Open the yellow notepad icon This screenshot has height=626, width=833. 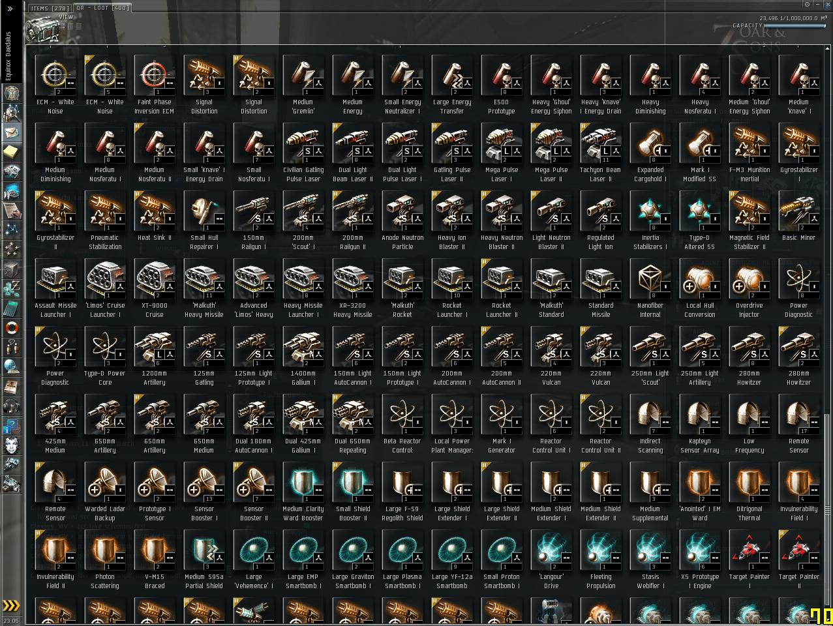[12, 152]
